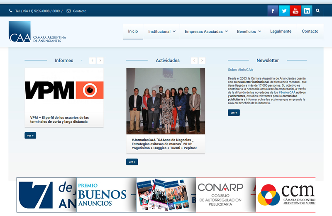
Task: Click the #SociosCAA hashtag link
Action: pos(287,92)
